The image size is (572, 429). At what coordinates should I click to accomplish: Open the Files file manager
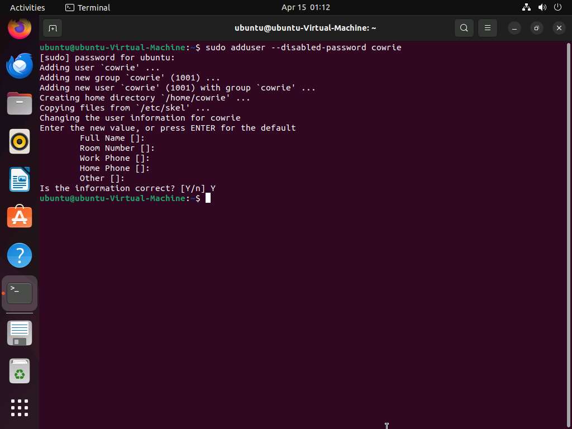click(x=20, y=103)
